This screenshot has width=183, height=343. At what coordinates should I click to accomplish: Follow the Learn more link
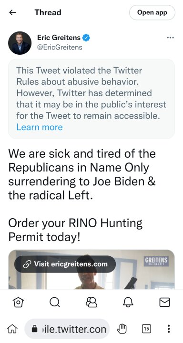40,127
